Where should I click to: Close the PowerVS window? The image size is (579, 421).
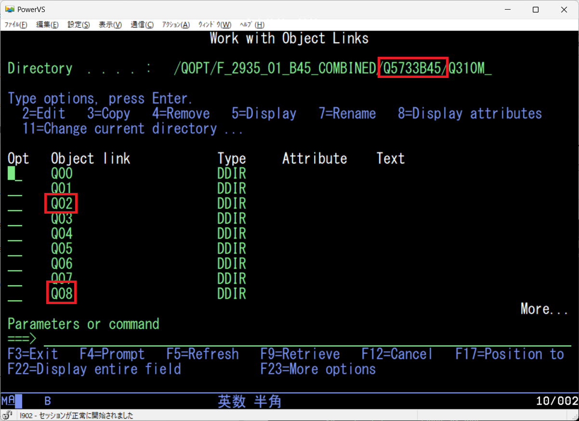pos(563,10)
